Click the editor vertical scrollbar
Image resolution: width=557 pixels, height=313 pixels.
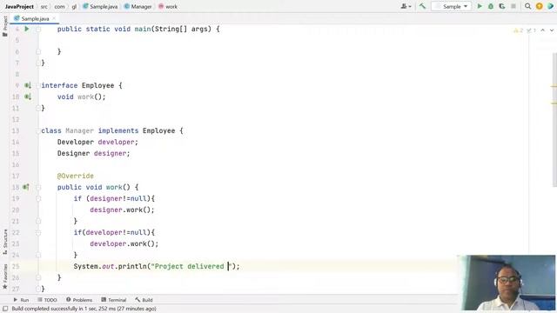tap(554, 119)
